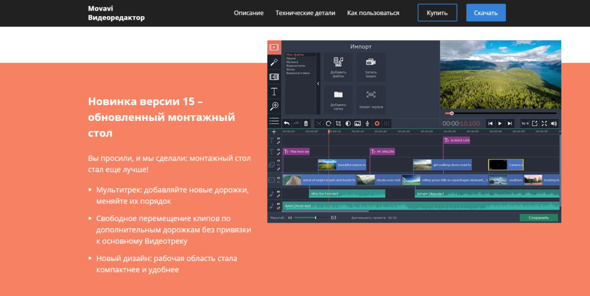Click the Undo arrow in editor toolbar

pyautogui.click(x=287, y=123)
